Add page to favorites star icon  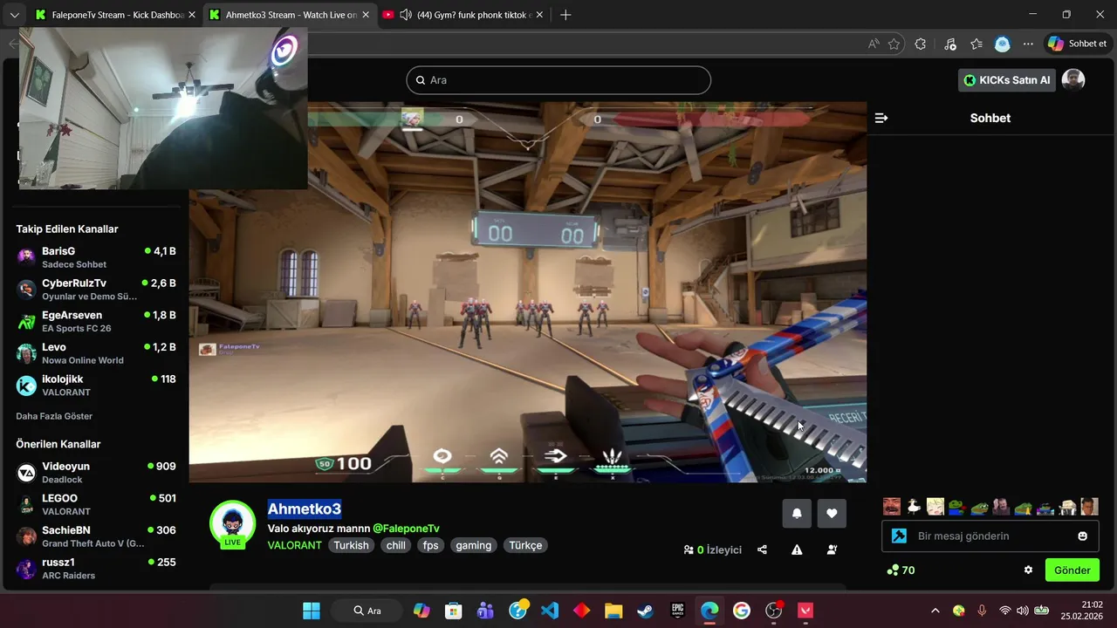(x=894, y=44)
